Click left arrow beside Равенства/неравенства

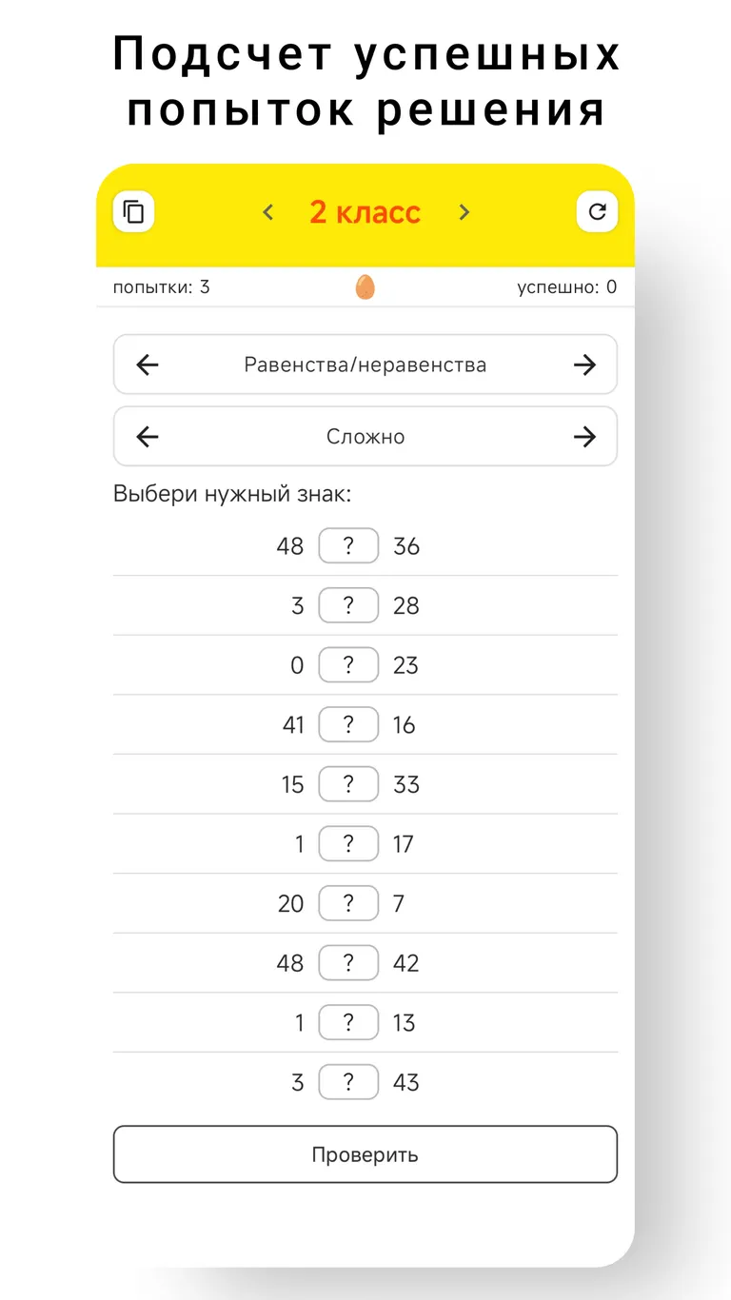148,364
